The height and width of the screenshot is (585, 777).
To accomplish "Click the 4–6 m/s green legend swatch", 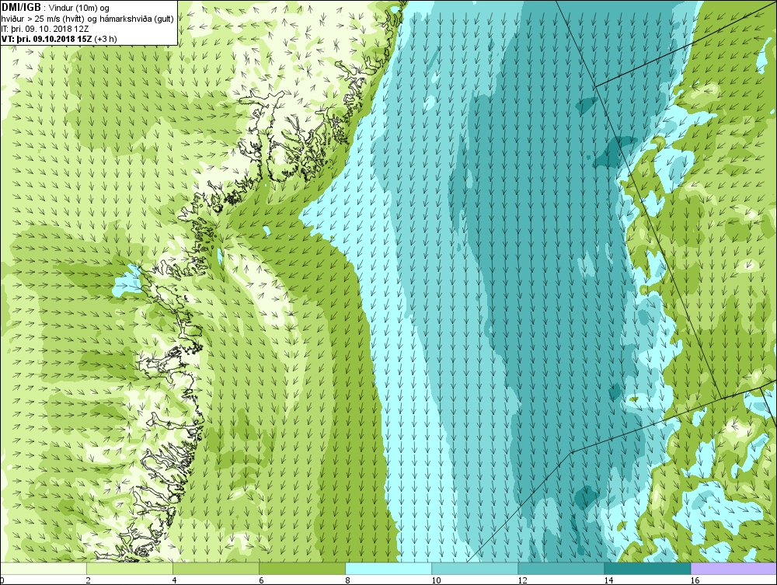I will (x=216, y=568).
